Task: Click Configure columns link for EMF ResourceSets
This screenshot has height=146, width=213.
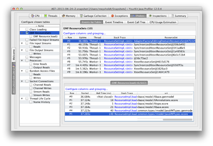Action: coord(84,34)
